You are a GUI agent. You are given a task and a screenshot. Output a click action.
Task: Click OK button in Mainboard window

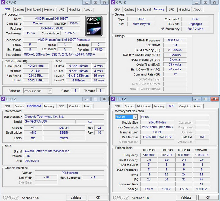tap(98, 198)
